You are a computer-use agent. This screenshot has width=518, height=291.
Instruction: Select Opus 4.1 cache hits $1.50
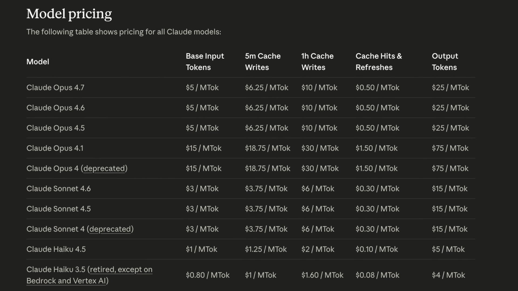click(377, 148)
